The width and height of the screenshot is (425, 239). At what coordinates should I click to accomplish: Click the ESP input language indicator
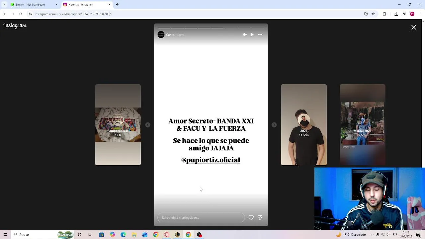tap(395, 235)
